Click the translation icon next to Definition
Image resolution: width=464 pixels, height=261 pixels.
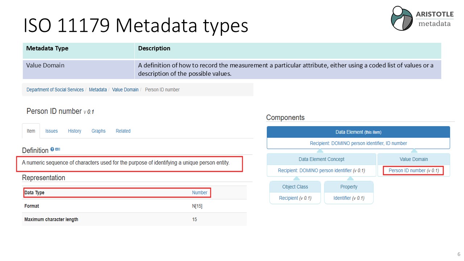coord(58,149)
